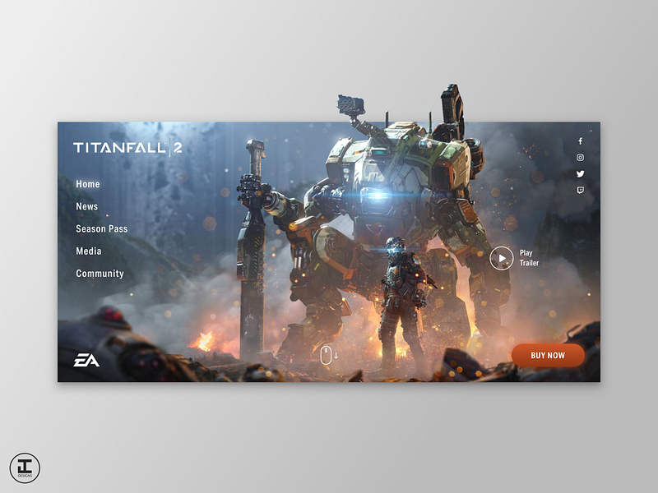This screenshot has width=658, height=493.
Task: Play the trailer with the circular play button
Action: click(502, 258)
